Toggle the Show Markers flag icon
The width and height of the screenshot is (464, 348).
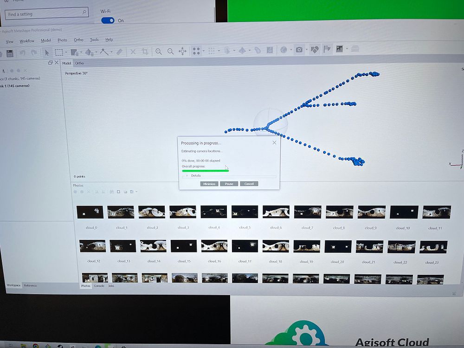click(x=327, y=49)
